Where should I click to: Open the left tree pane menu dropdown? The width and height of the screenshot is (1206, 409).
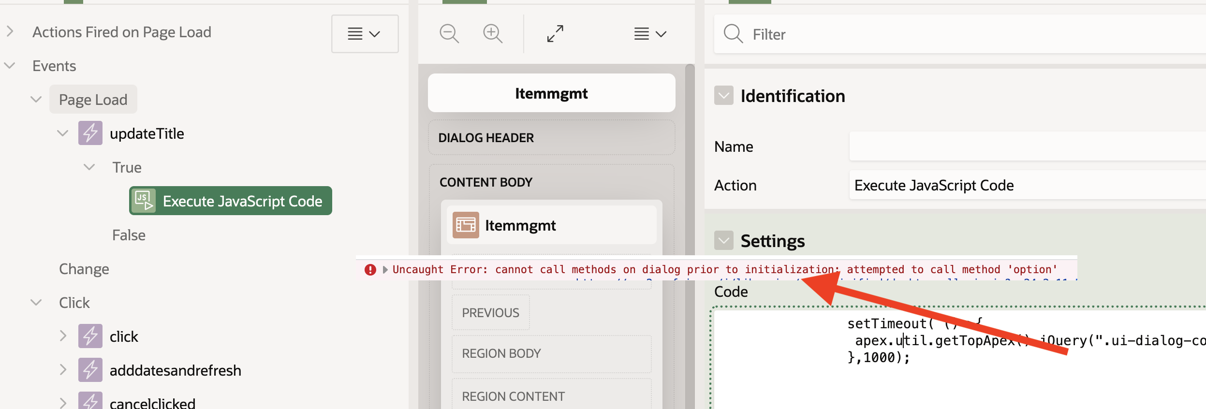(x=364, y=34)
